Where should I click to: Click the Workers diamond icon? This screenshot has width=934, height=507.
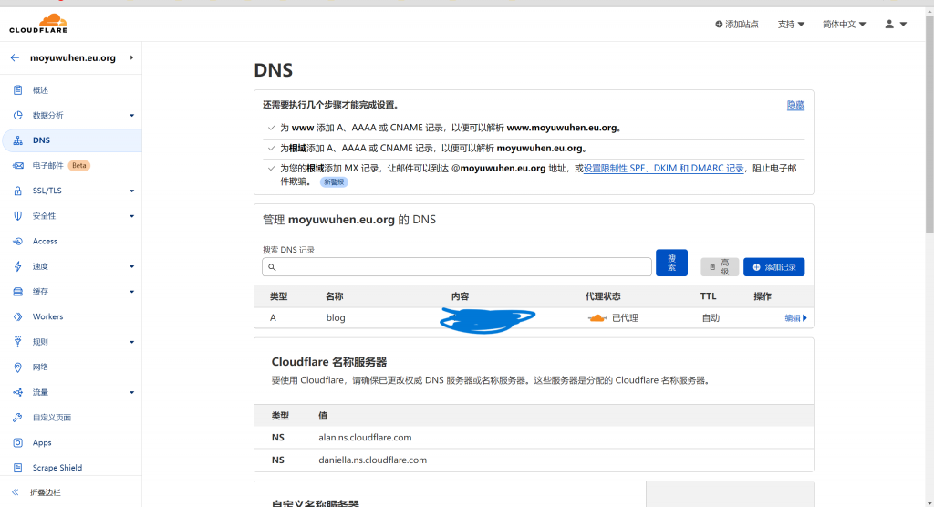[x=18, y=317]
